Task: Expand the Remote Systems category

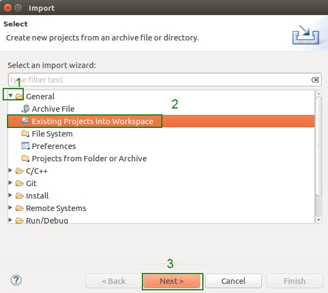Action: pyautogui.click(x=11, y=208)
